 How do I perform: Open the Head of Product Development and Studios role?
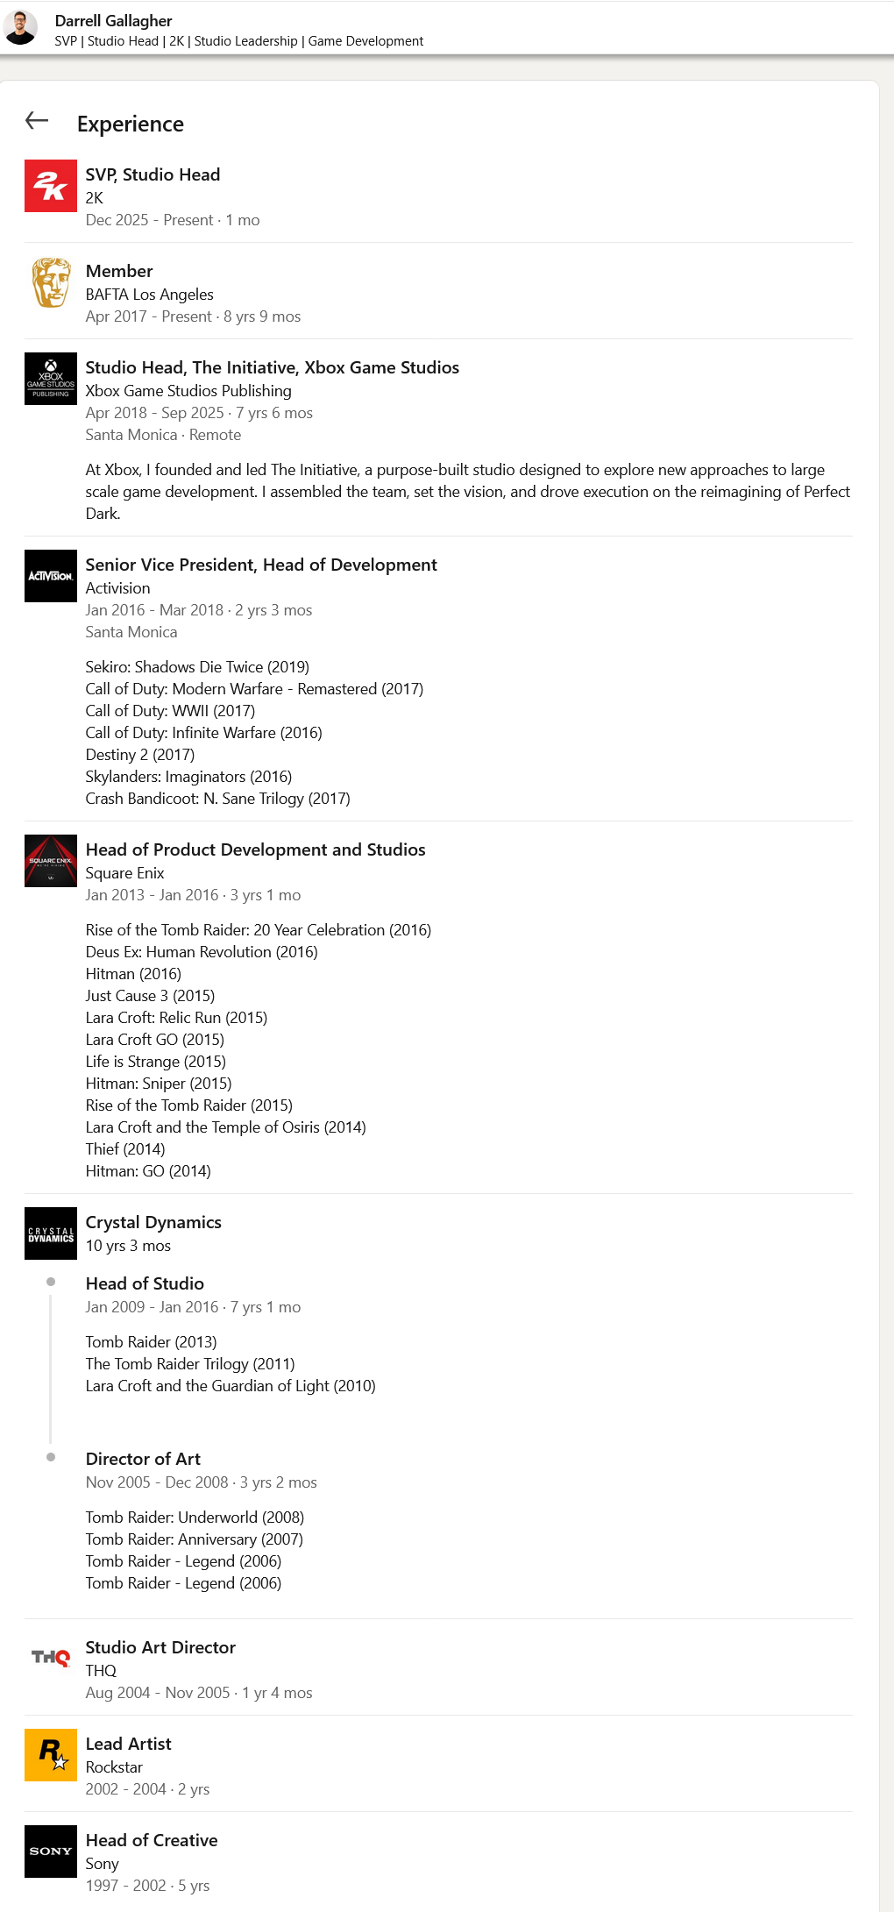pyautogui.click(x=255, y=849)
